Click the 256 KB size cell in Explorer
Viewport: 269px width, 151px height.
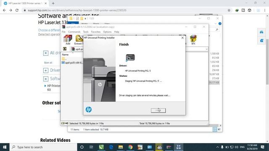(216, 70)
